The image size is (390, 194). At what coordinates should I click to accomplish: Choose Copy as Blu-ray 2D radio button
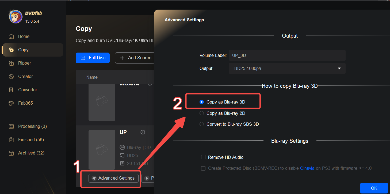click(202, 113)
